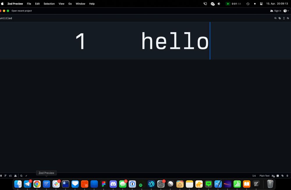The image size is (291, 190).
Task: Click line number 1 in the gutter
Action: point(80,41)
